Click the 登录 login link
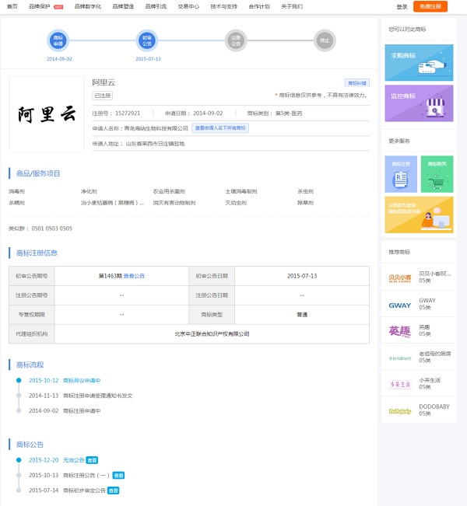Screen dimensions: 467x506 402,6
